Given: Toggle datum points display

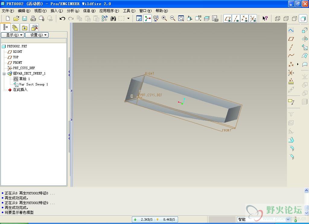Looking at the screenshot, I should click(244, 18).
